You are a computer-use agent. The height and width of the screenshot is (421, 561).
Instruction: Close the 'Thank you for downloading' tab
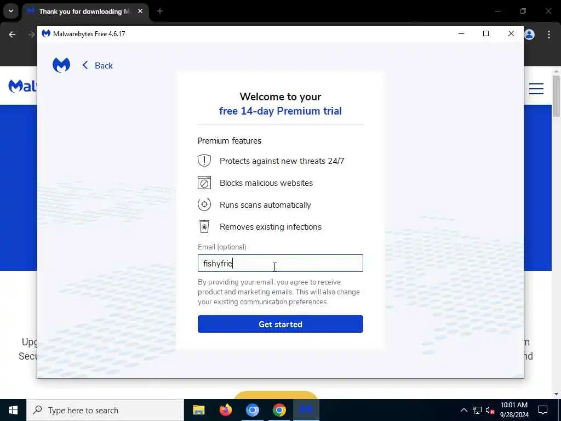pos(140,12)
